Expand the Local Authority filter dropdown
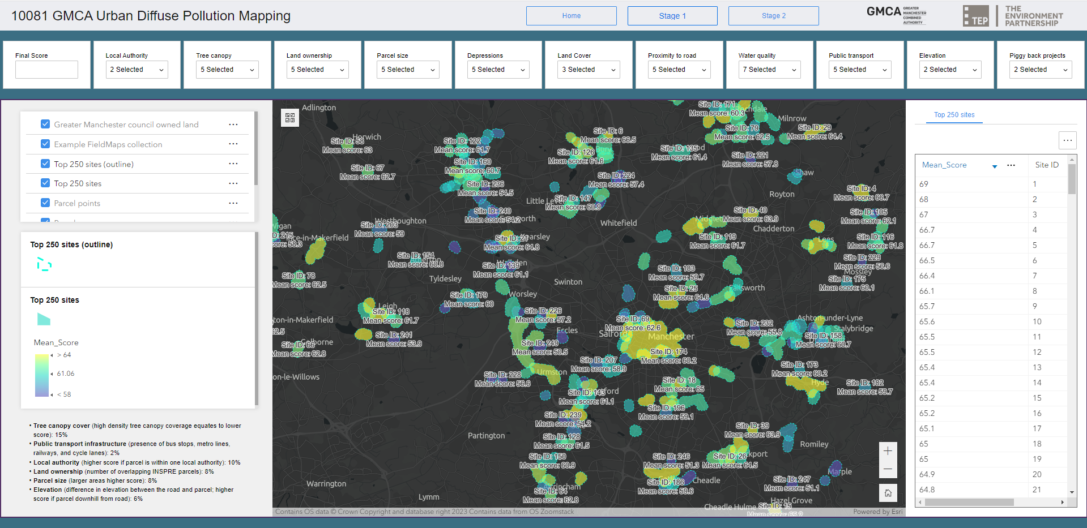1087x528 pixels. click(x=137, y=70)
